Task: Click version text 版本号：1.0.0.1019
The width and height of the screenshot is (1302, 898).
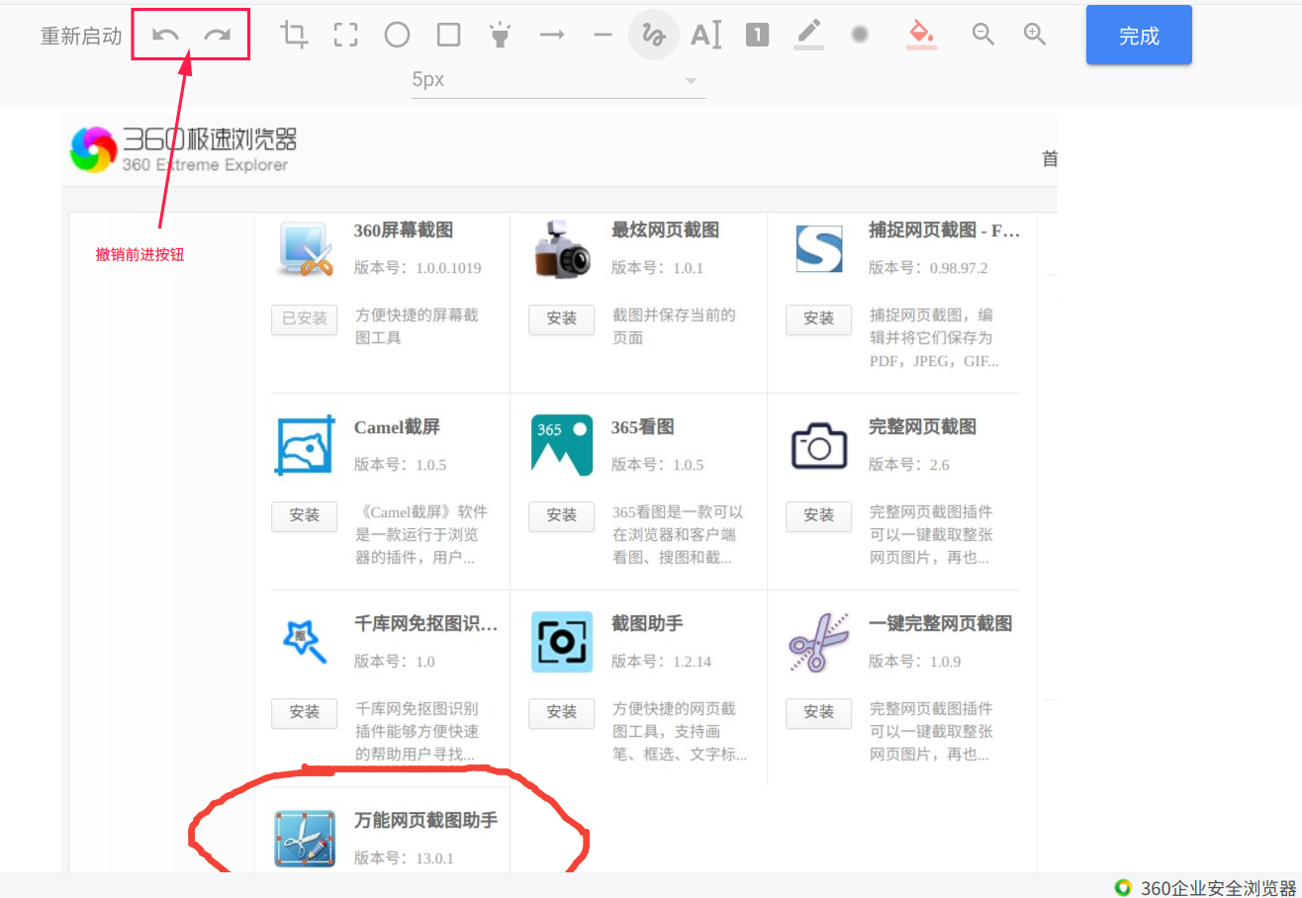Action: (418, 268)
